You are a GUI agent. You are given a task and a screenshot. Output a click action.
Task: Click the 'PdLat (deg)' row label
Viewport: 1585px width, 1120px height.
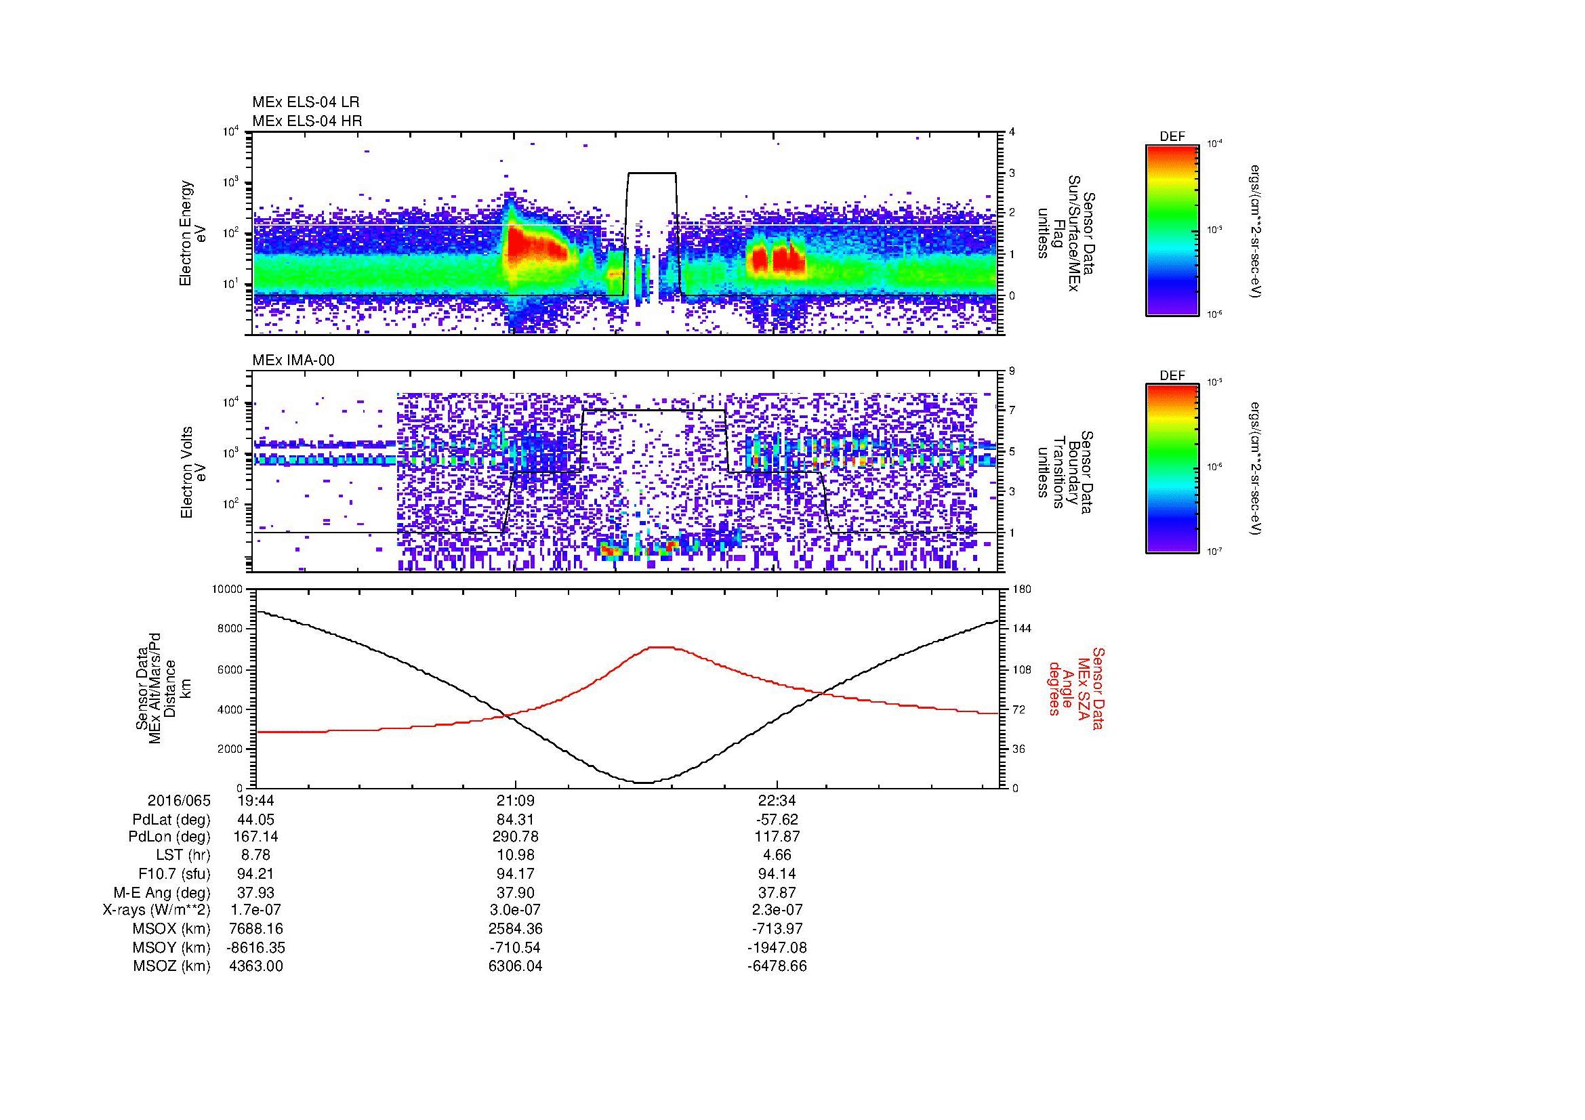[171, 820]
